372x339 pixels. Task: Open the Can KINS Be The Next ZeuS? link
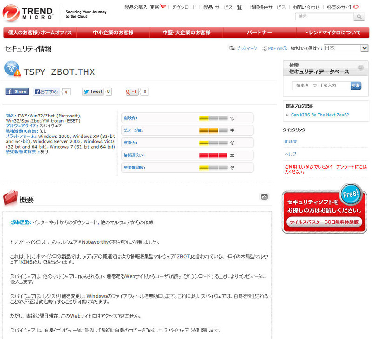[319, 115]
